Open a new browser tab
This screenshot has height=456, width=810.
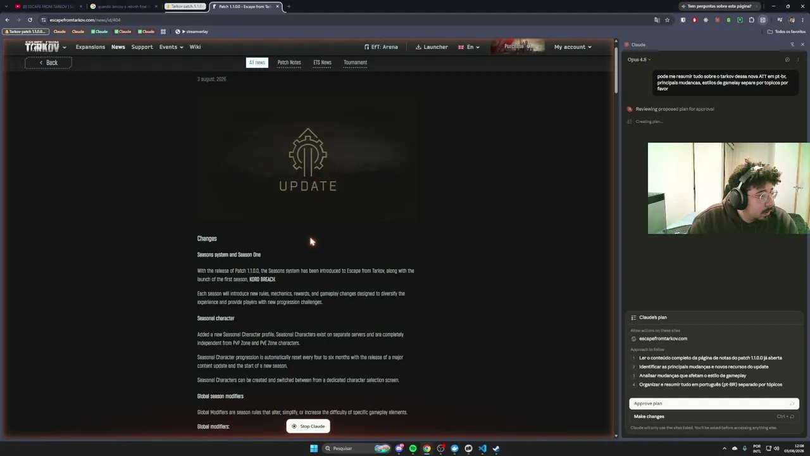[289, 6]
